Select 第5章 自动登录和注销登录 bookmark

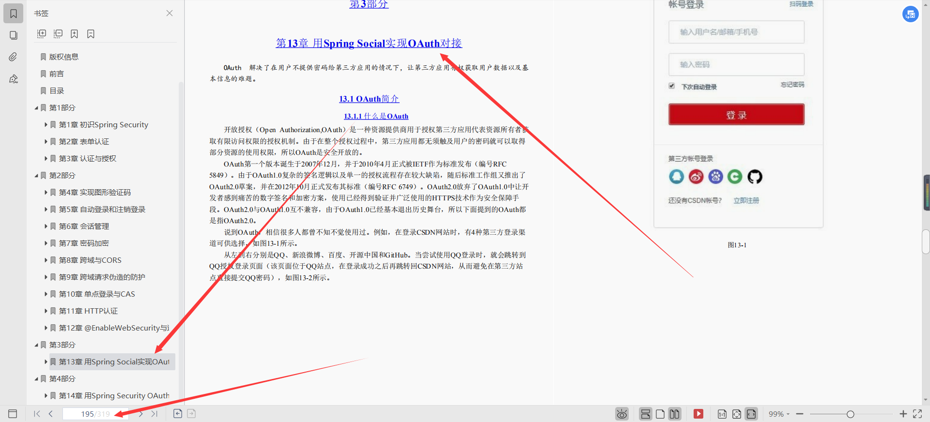click(102, 210)
